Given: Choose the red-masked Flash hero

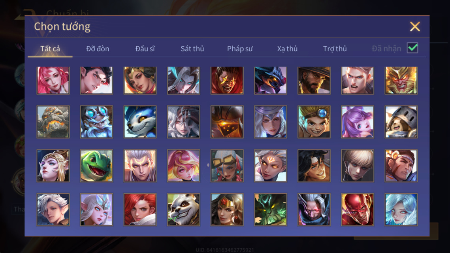Looking at the screenshot, I should tap(358, 210).
